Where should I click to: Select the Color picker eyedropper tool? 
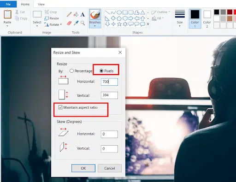(x=76, y=23)
